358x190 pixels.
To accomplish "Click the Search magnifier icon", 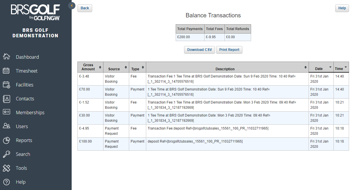I will pyautogui.click(x=6, y=154).
